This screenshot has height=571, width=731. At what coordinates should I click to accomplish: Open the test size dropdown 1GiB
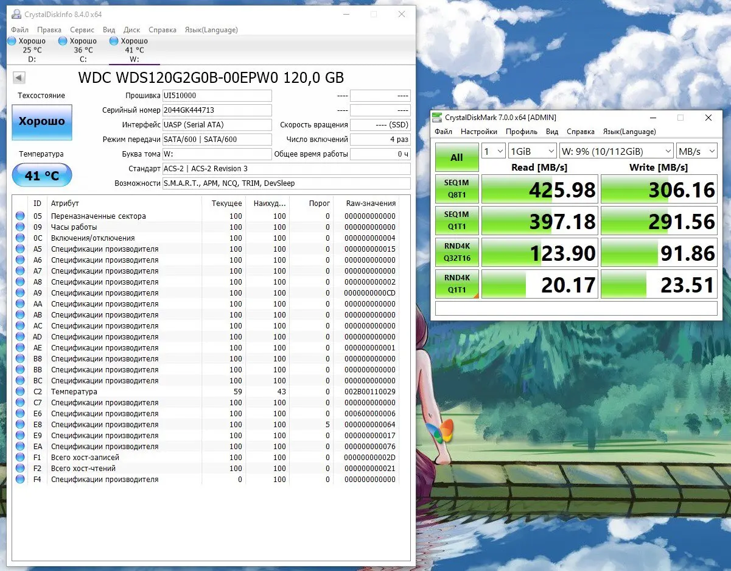[x=533, y=151]
